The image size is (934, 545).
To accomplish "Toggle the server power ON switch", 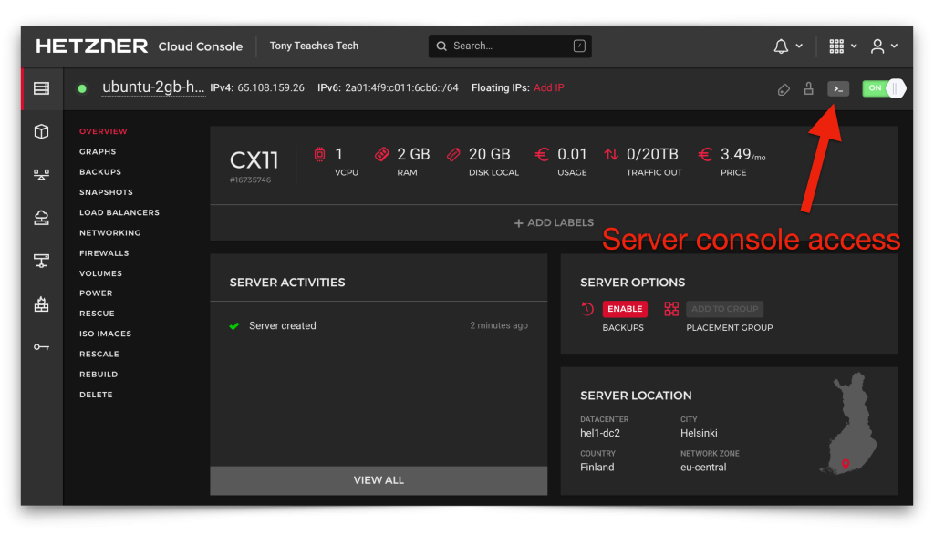I will [884, 88].
